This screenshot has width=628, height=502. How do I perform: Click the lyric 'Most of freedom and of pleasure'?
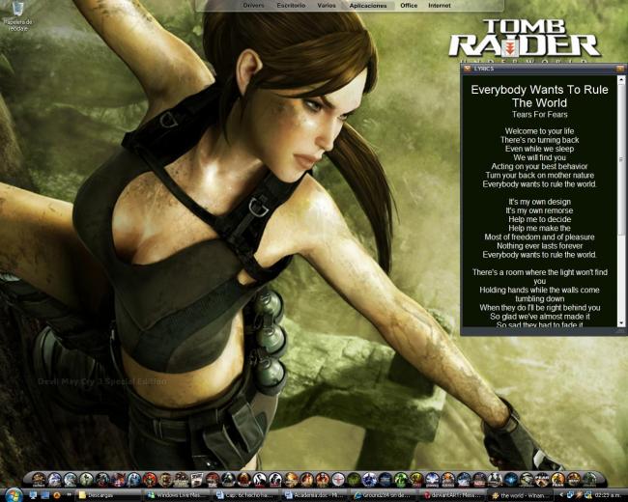539,237
